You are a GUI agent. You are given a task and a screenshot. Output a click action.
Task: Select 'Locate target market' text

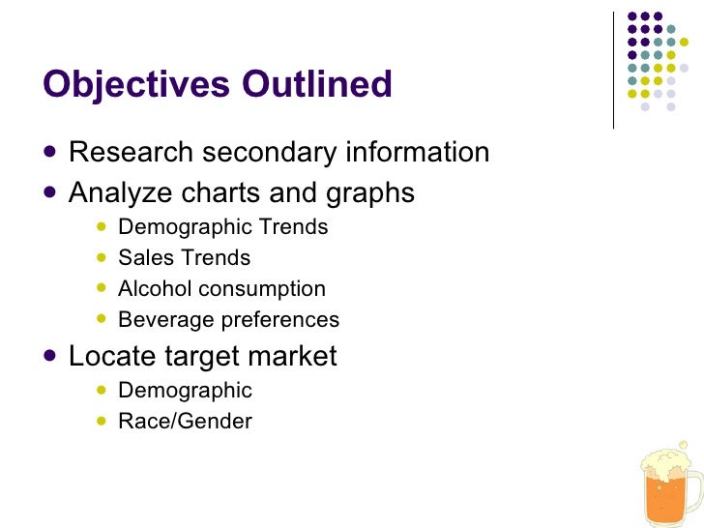[202, 357]
